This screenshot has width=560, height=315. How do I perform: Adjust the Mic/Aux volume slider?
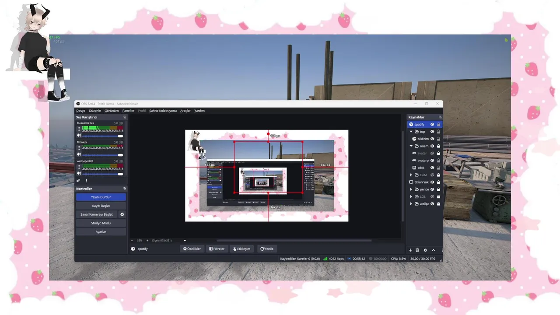[103, 154]
